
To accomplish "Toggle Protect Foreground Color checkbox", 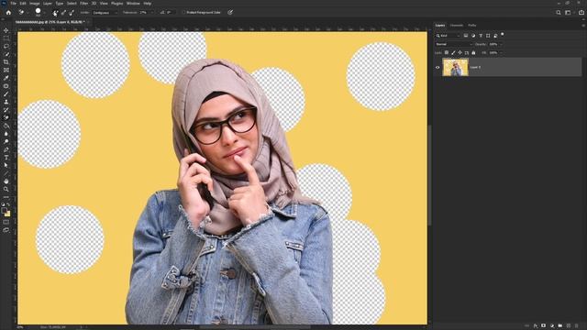I will pos(183,12).
